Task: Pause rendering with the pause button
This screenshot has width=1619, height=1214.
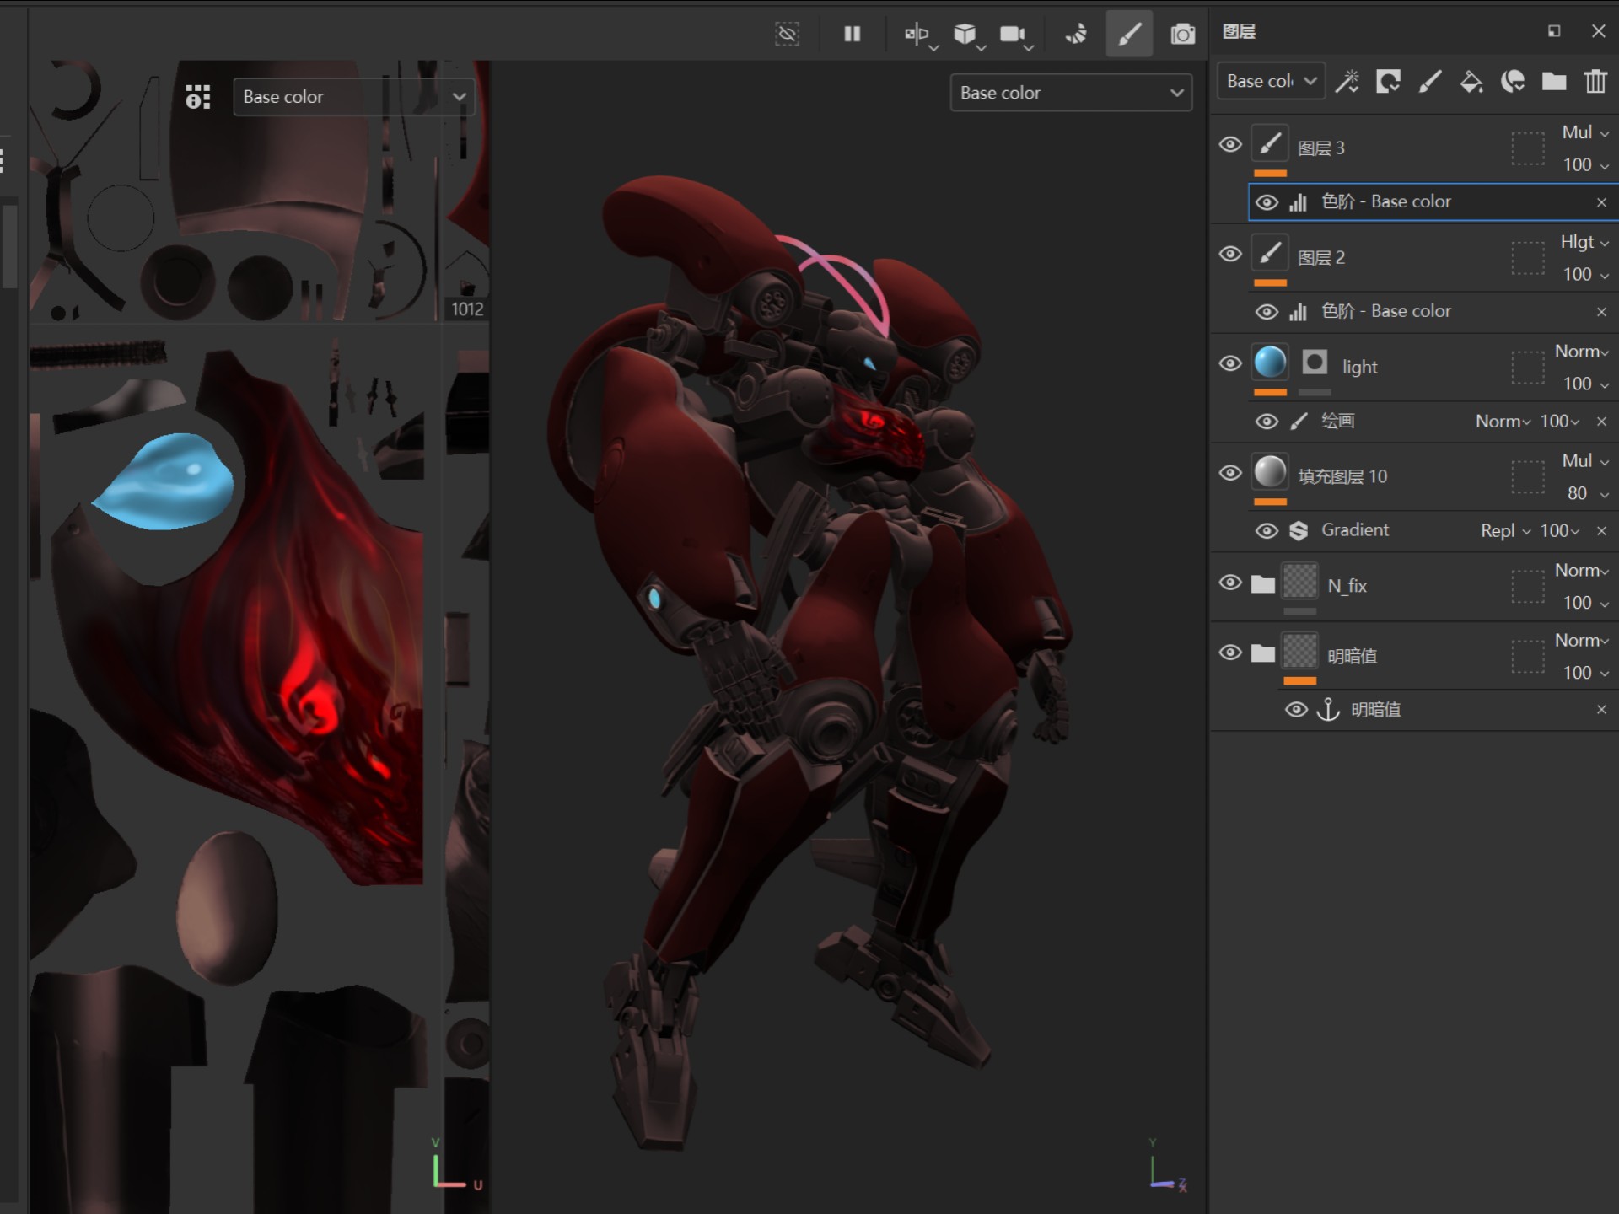Action: 852,34
